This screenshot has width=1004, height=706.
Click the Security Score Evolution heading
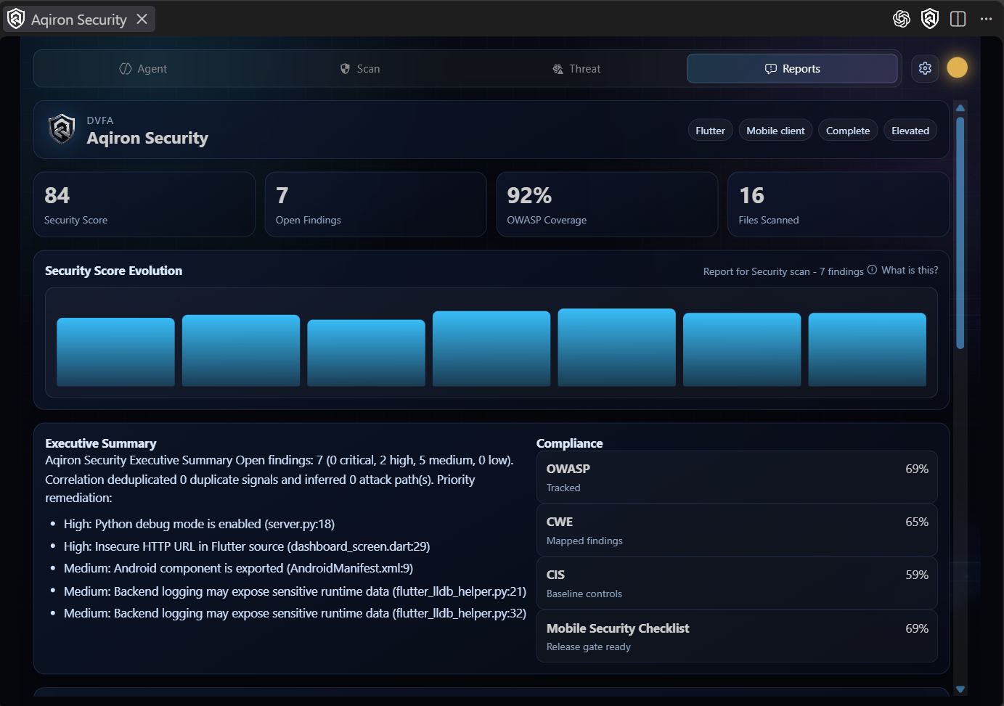coord(113,271)
